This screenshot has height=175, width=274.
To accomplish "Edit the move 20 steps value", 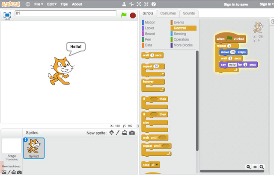I will (233, 52).
